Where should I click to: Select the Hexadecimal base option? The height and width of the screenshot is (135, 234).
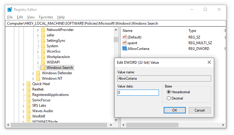[x=169, y=92]
